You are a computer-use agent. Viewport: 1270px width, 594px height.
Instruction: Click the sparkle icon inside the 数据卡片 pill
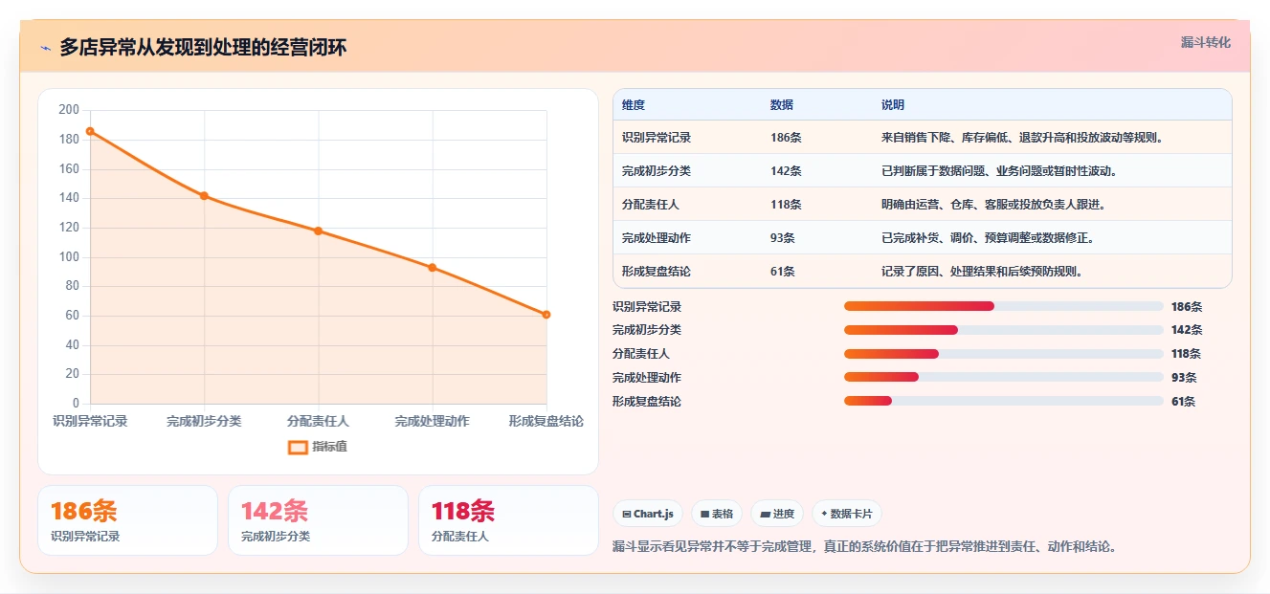824,514
